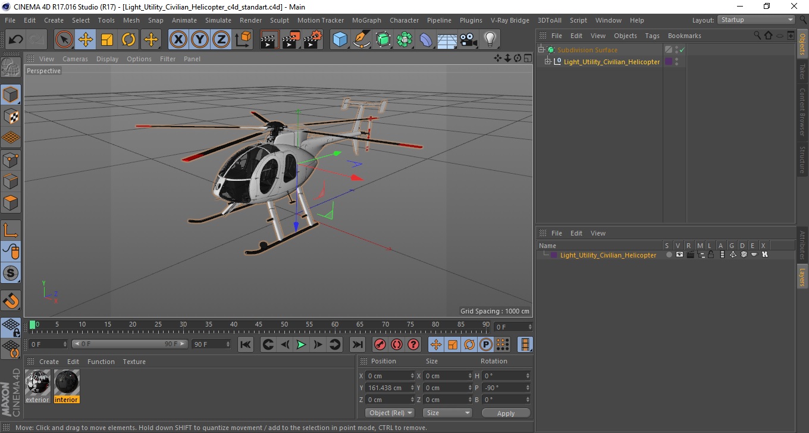Play animation forward
Viewport: 809px width, 433px height.
(x=302, y=344)
